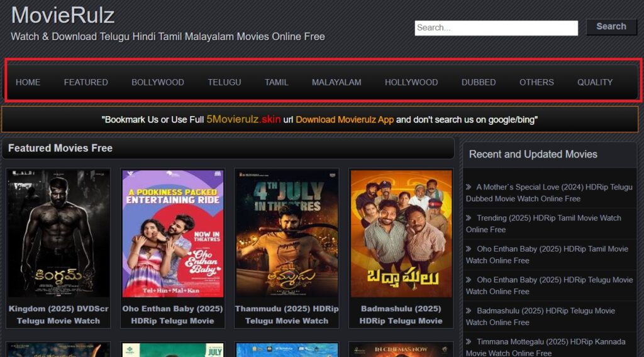Open the OTHERS menu item
Screen dimensions: 644x357
point(536,82)
